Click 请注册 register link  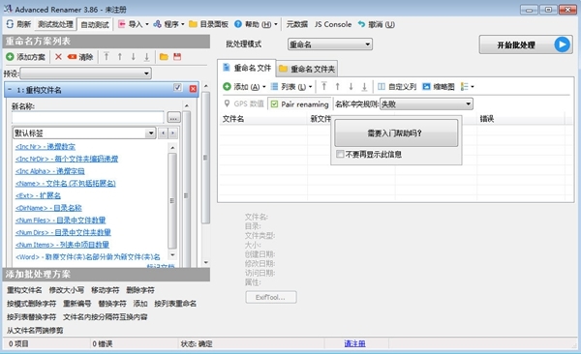coord(354,343)
